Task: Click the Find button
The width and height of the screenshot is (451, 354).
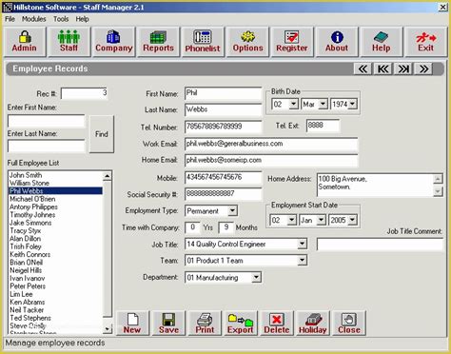Action: point(102,134)
